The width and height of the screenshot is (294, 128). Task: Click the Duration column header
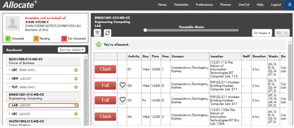click(259, 56)
